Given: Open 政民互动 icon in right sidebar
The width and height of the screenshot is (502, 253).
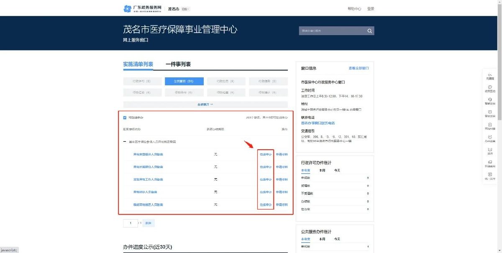Looking at the screenshot, I should pos(490,88).
